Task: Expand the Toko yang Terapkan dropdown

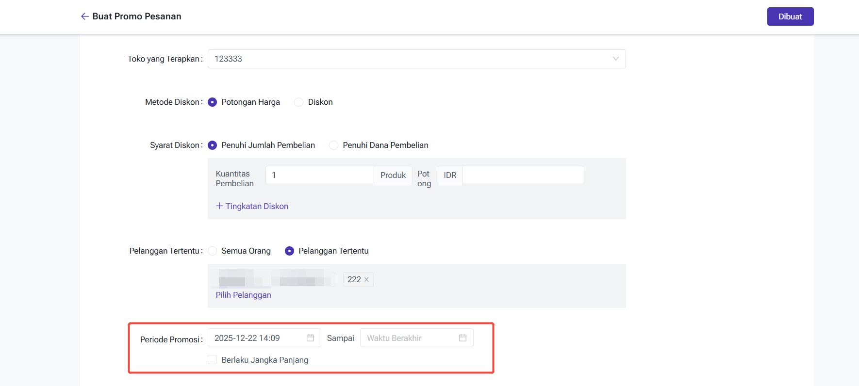Action: coord(416,59)
